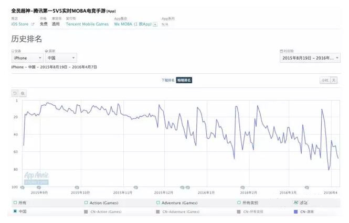Click the 历史排名 page heading
349x223 pixels.
point(26,39)
